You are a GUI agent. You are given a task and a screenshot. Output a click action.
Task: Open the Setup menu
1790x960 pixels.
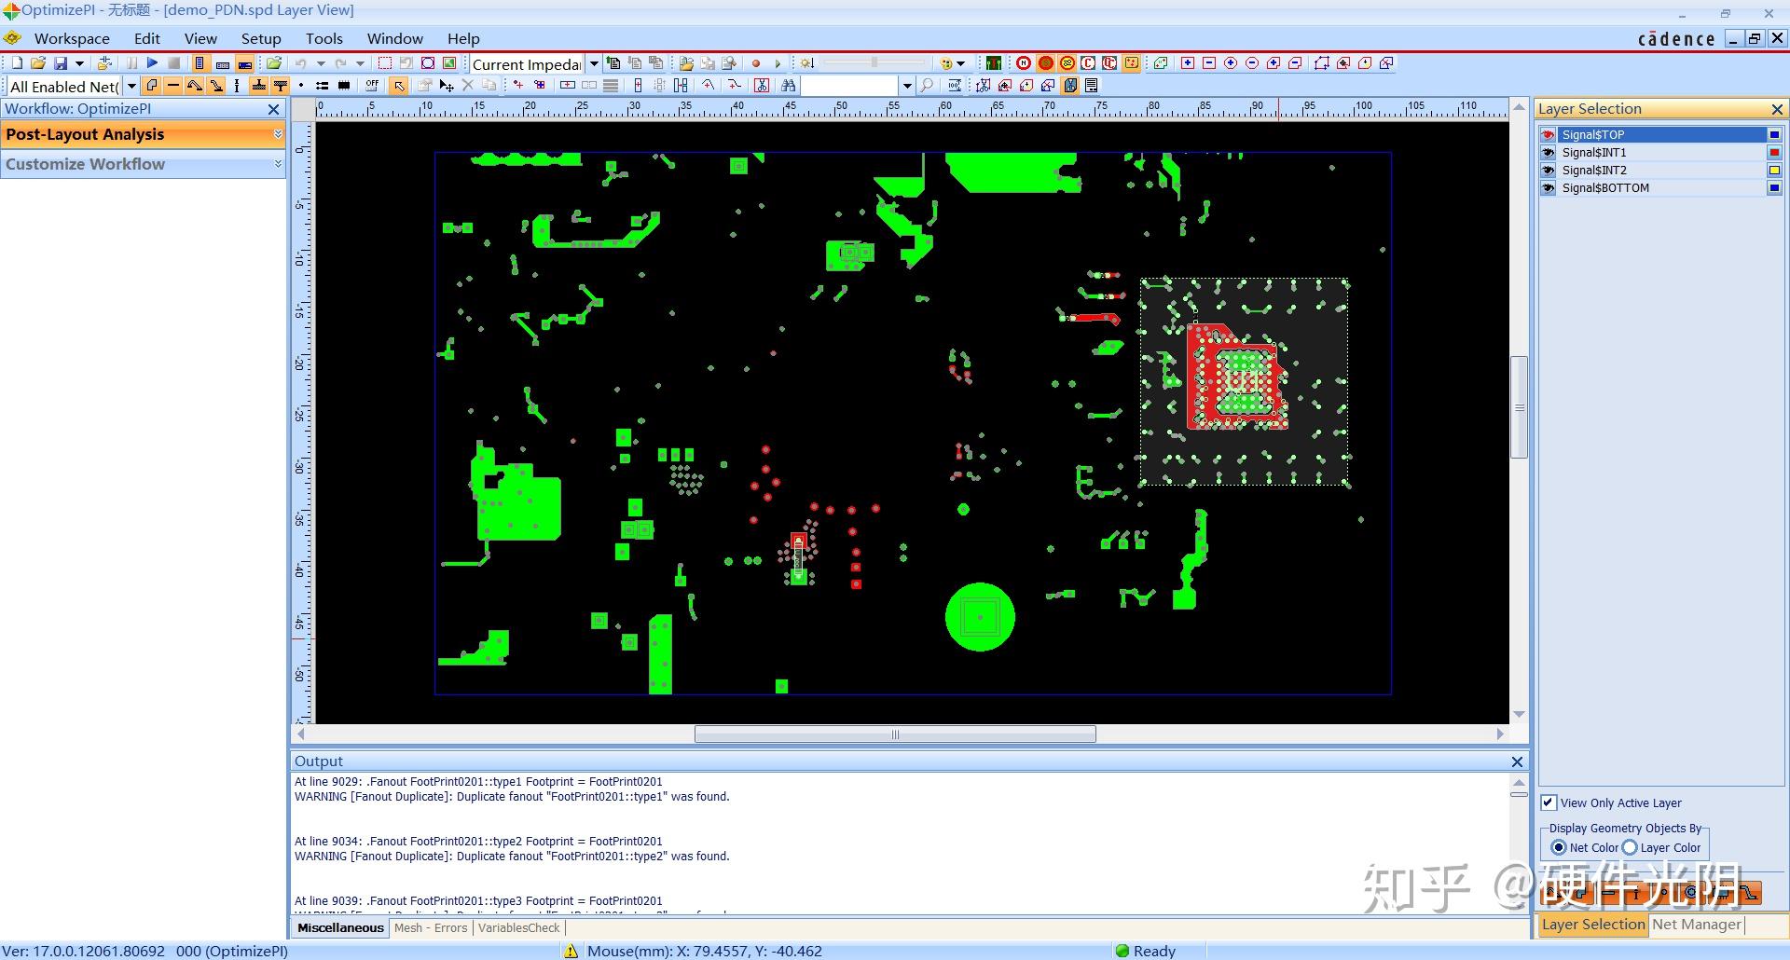(x=261, y=38)
